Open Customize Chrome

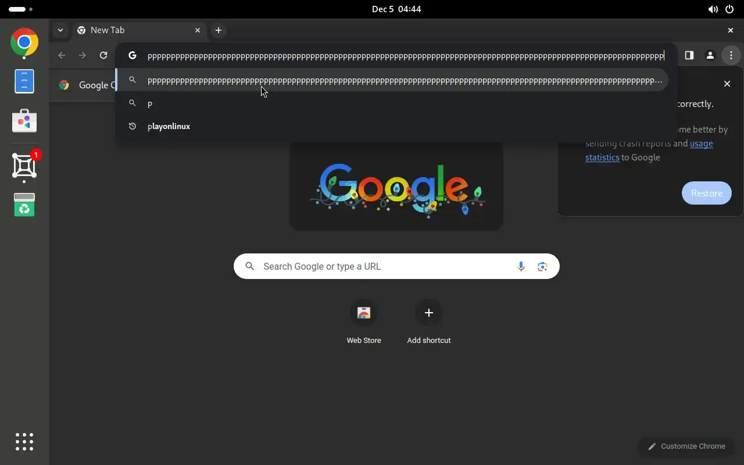point(686,446)
